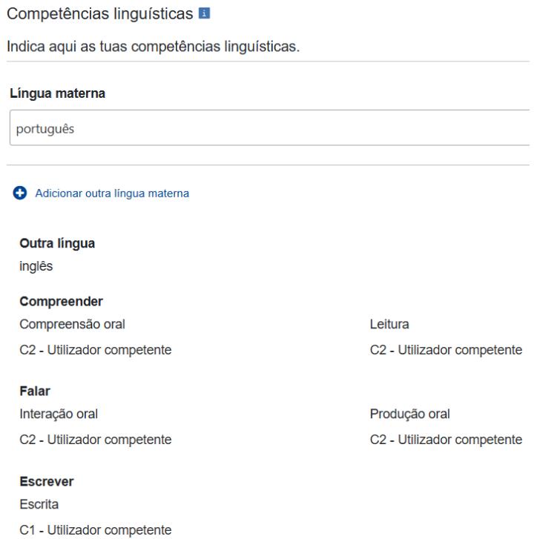Click the C2 level under Produção oral
This screenshot has width=534, height=539.
(x=446, y=440)
